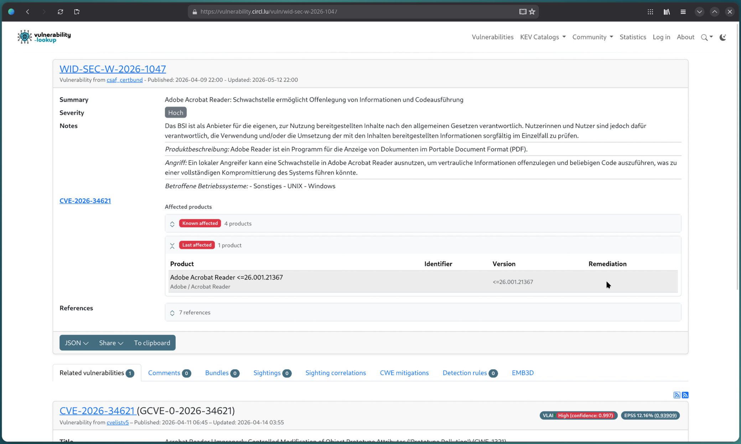
Task: Open the EMB3D tab
Action: tap(523, 373)
